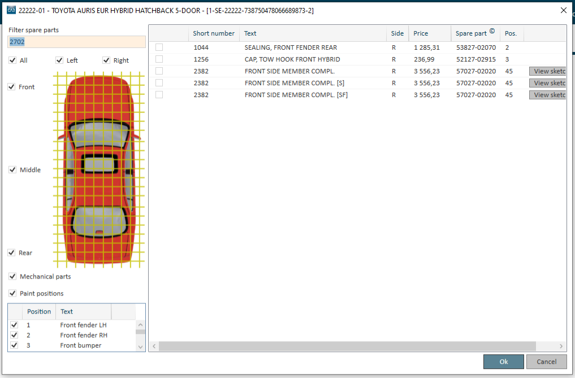
Task: Select checkbox for SEALING, FRONT FENDER REAR
Action: pos(159,47)
